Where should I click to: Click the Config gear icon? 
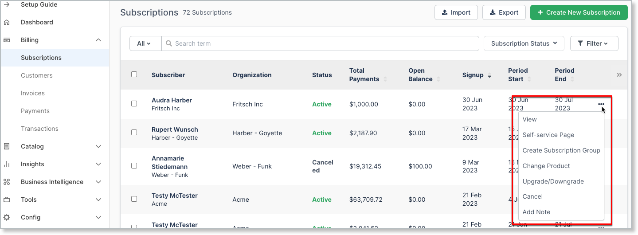tap(7, 217)
